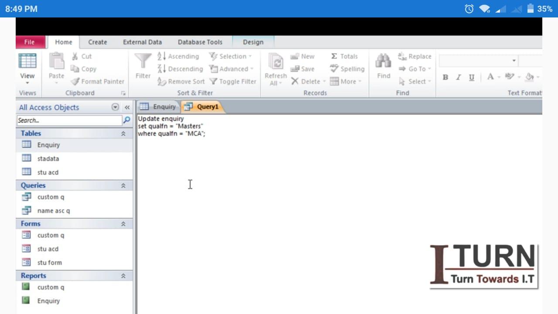Select the stu acd form

click(75, 249)
